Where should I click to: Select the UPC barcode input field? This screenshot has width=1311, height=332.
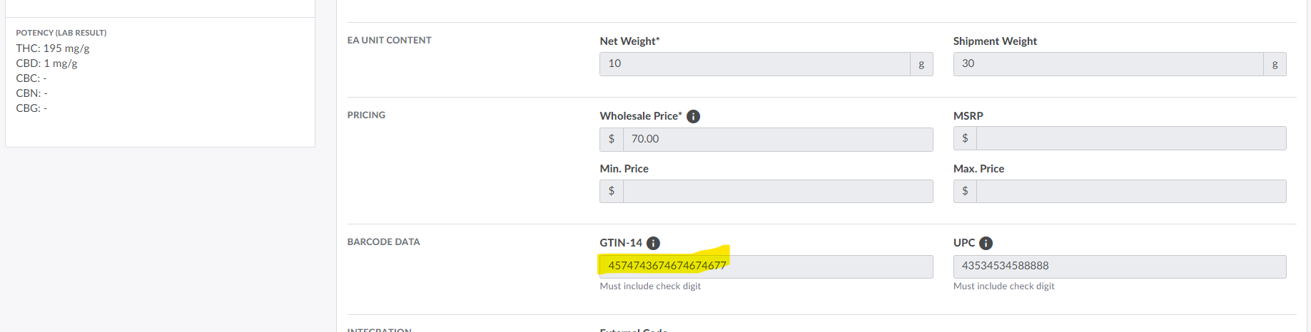pyautogui.click(x=1119, y=266)
